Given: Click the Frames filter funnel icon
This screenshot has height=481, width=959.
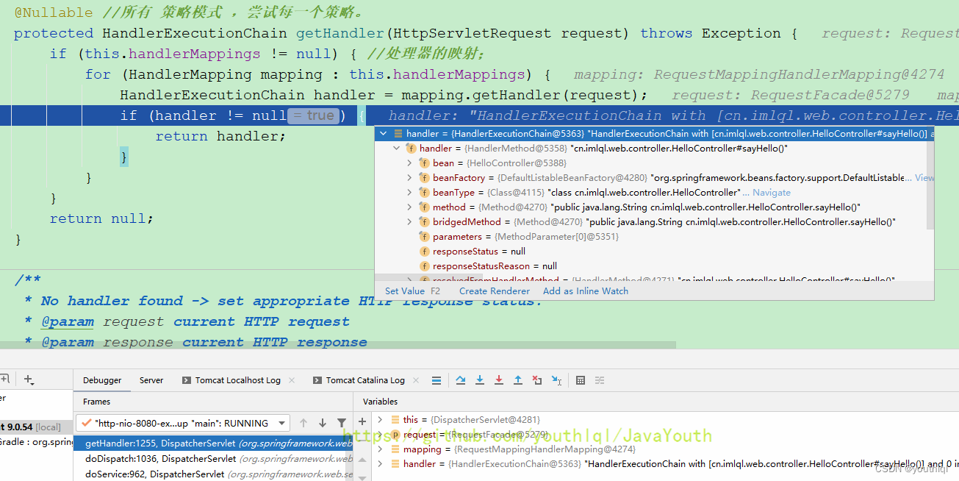Looking at the screenshot, I should point(342,423).
